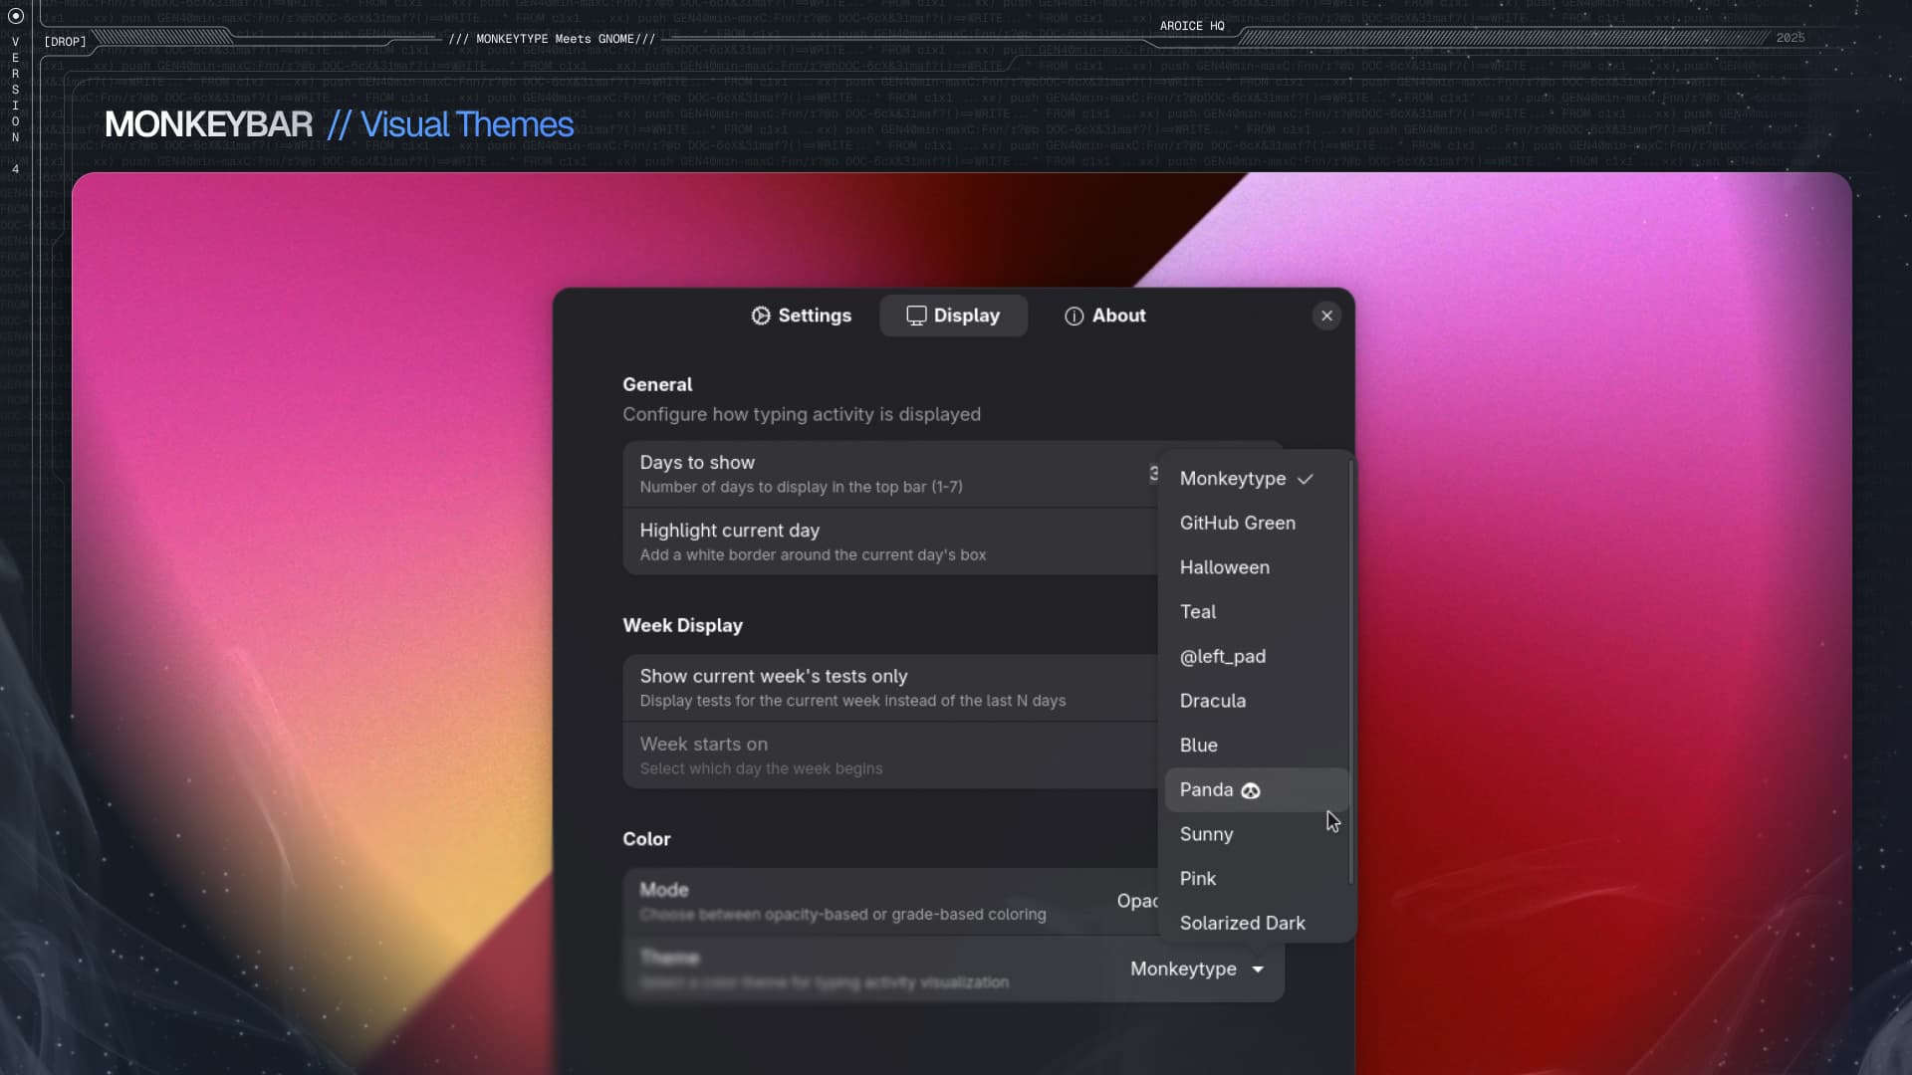This screenshot has width=1912, height=1075.
Task: Select the Dracula theme
Action: [x=1213, y=701]
